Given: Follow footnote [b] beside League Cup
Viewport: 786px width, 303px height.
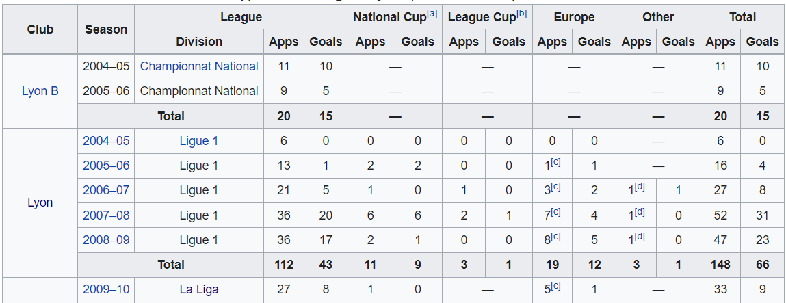Looking at the screenshot, I should (522, 14).
